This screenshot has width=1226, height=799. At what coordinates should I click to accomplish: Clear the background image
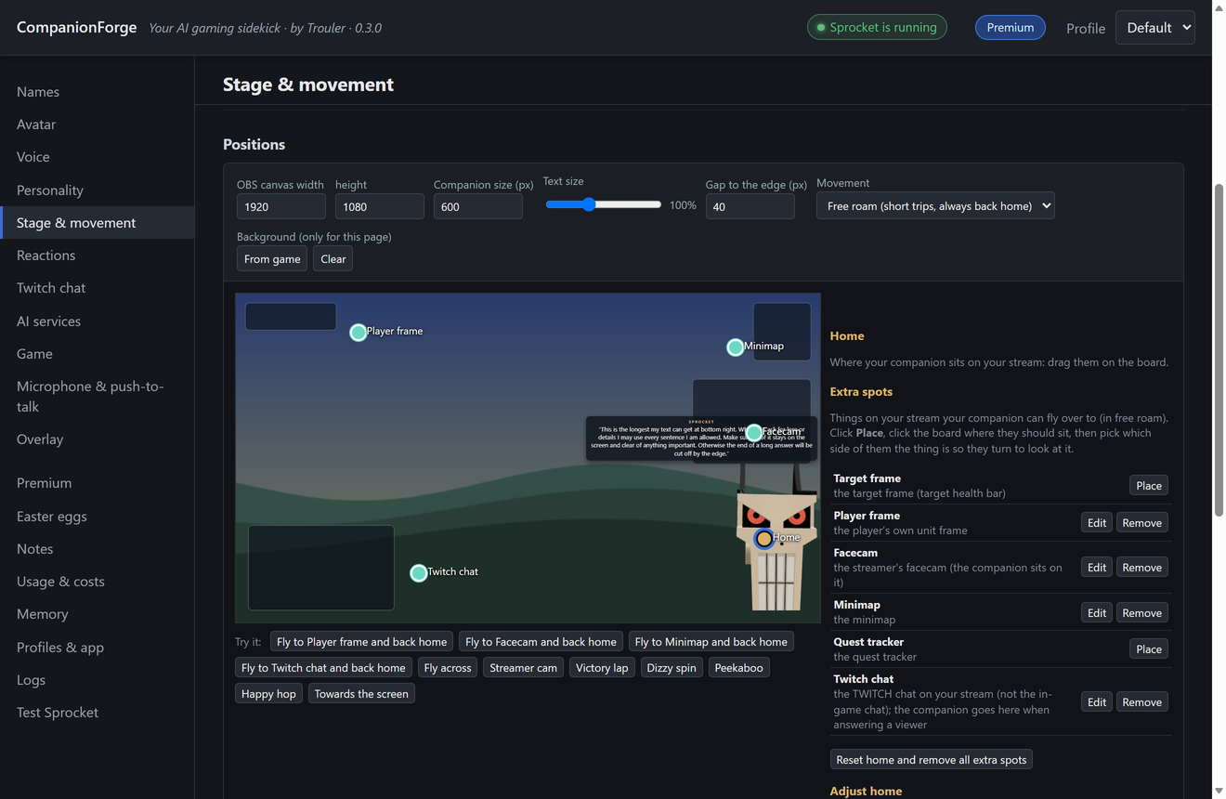tap(333, 259)
